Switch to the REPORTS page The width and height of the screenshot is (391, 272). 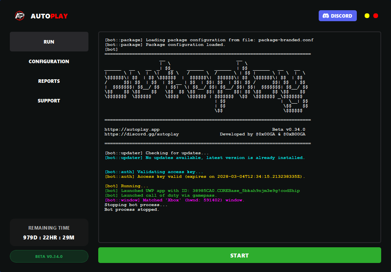[x=49, y=81]
